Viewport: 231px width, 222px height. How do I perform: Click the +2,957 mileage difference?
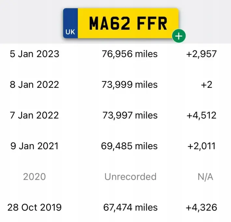201,54
